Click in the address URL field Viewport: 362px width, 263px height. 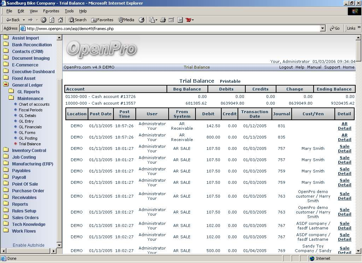pos(170,28)
